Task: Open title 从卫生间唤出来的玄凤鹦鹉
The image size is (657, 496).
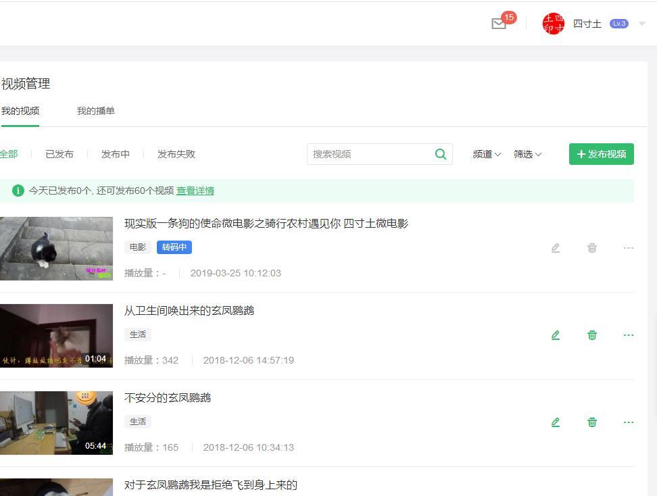Action: click(189, 310)
